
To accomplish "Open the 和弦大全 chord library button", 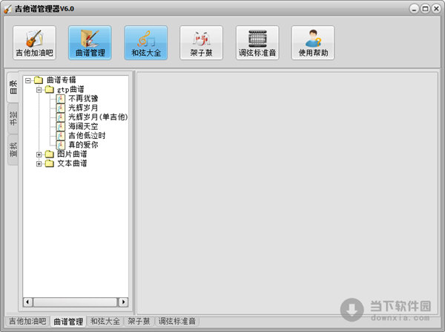I will [x=146, y=42].
